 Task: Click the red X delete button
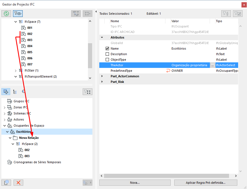click(x=19, y=183)
